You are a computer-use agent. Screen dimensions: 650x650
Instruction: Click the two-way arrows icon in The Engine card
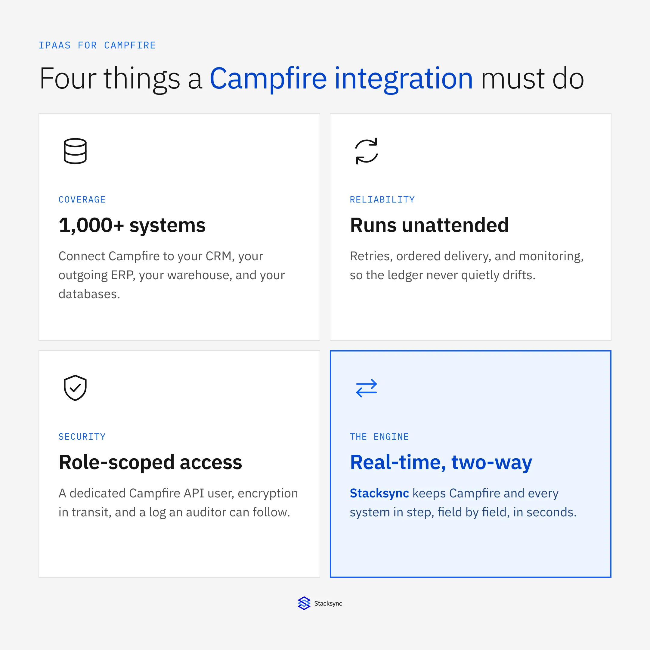[367, 388]
